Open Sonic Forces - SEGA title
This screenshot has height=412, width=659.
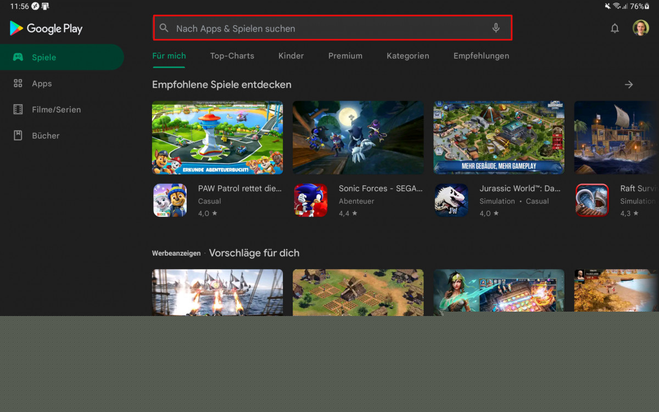click(381, 189)
